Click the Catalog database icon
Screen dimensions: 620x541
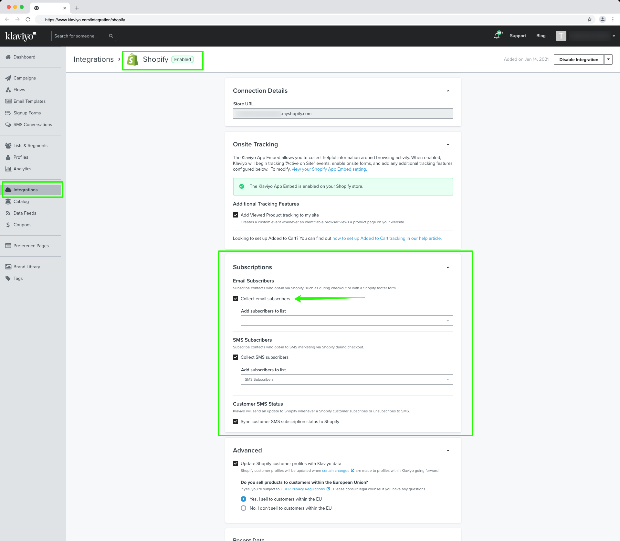8,201
